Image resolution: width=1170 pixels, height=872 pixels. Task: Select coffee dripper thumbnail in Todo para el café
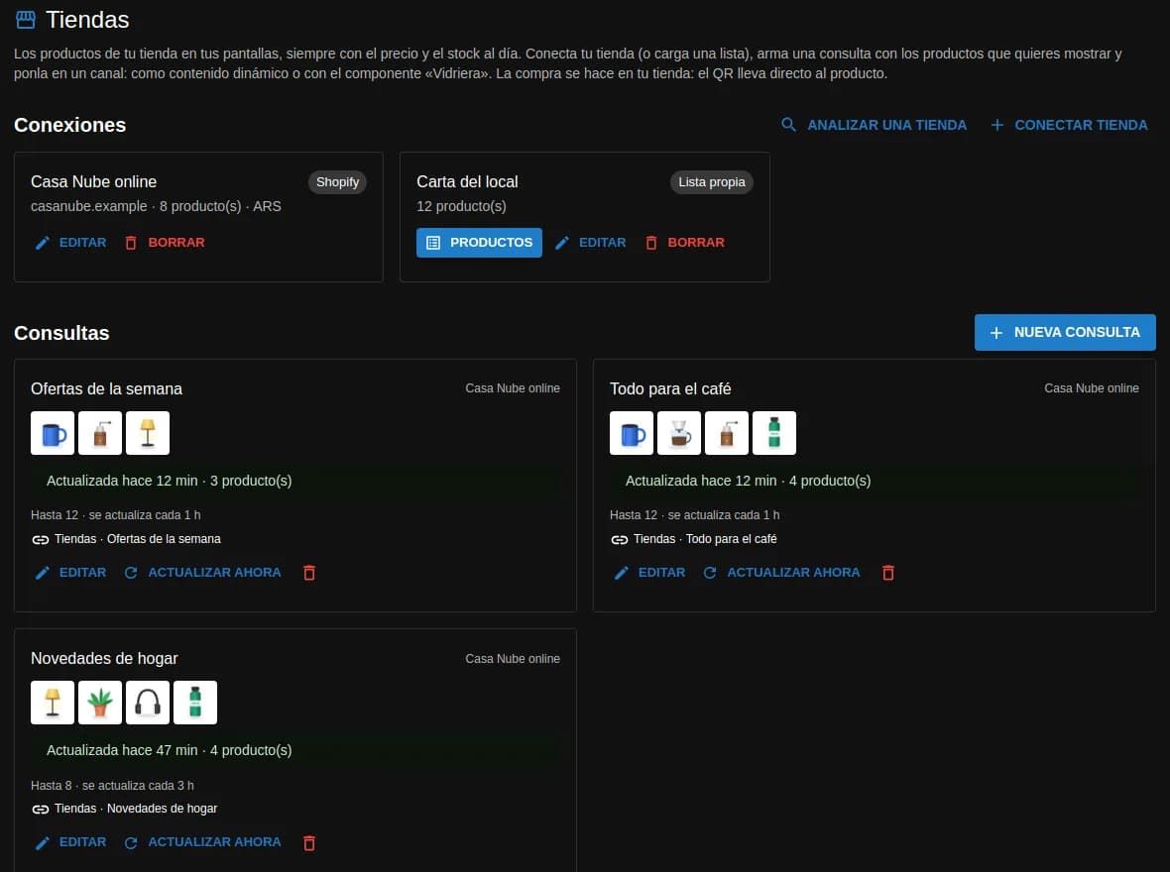(x=679, y=433)
